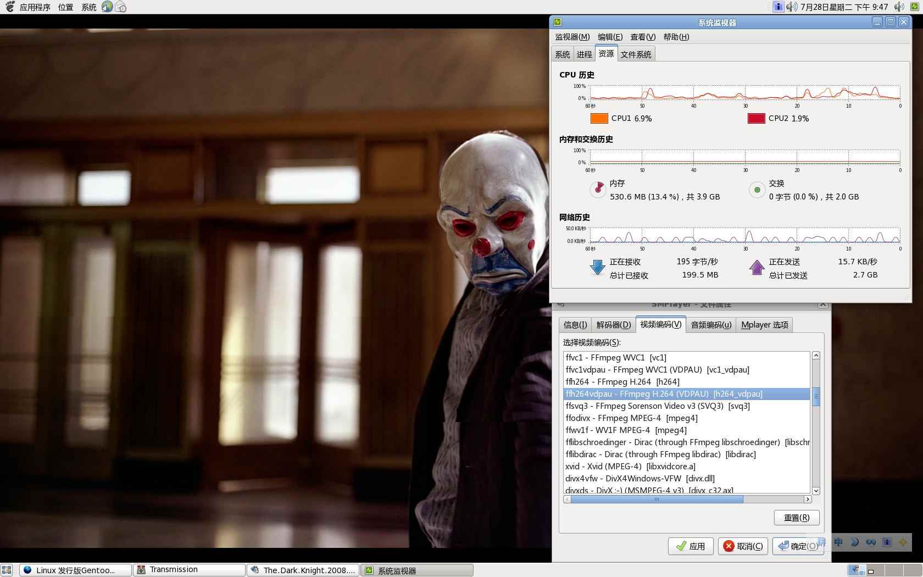Select the xvid - Xvid (MPEG-4) codec
923x577 pixels.
[686, 466]
